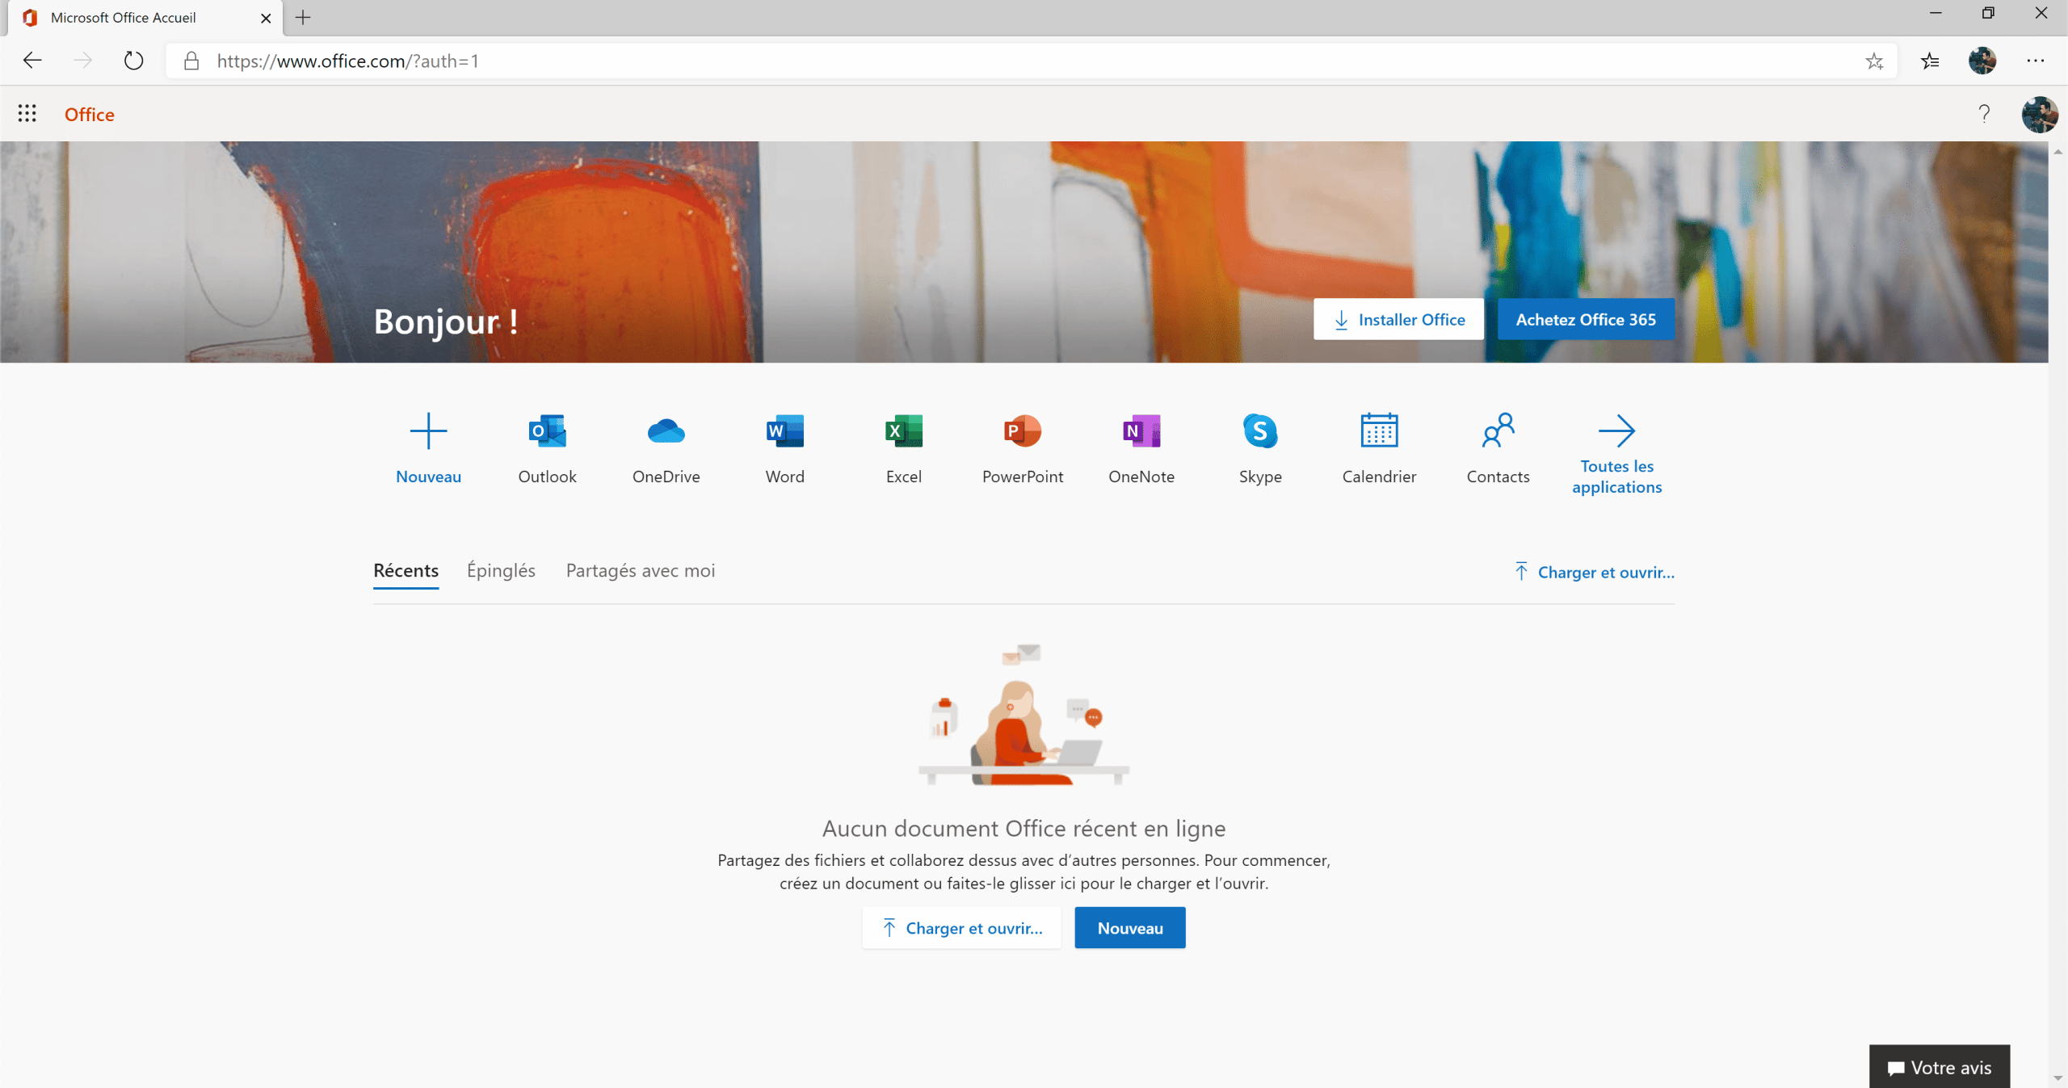Add page to favorites star

click(1874, 61)
